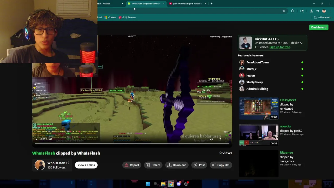Open Discord from taskbar
Image resolution: width=334 pixels, height=188 pixels.
(x=179, y=184)
